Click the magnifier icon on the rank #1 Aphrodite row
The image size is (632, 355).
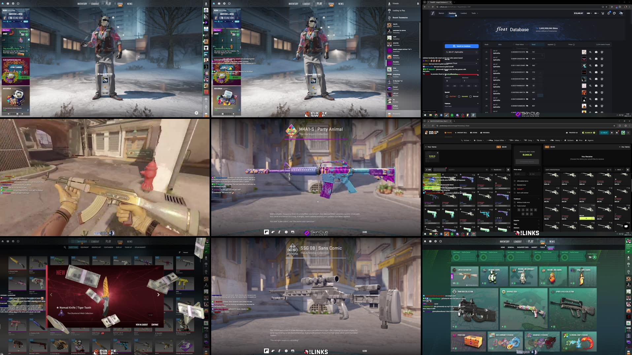[x=590, y=52]
